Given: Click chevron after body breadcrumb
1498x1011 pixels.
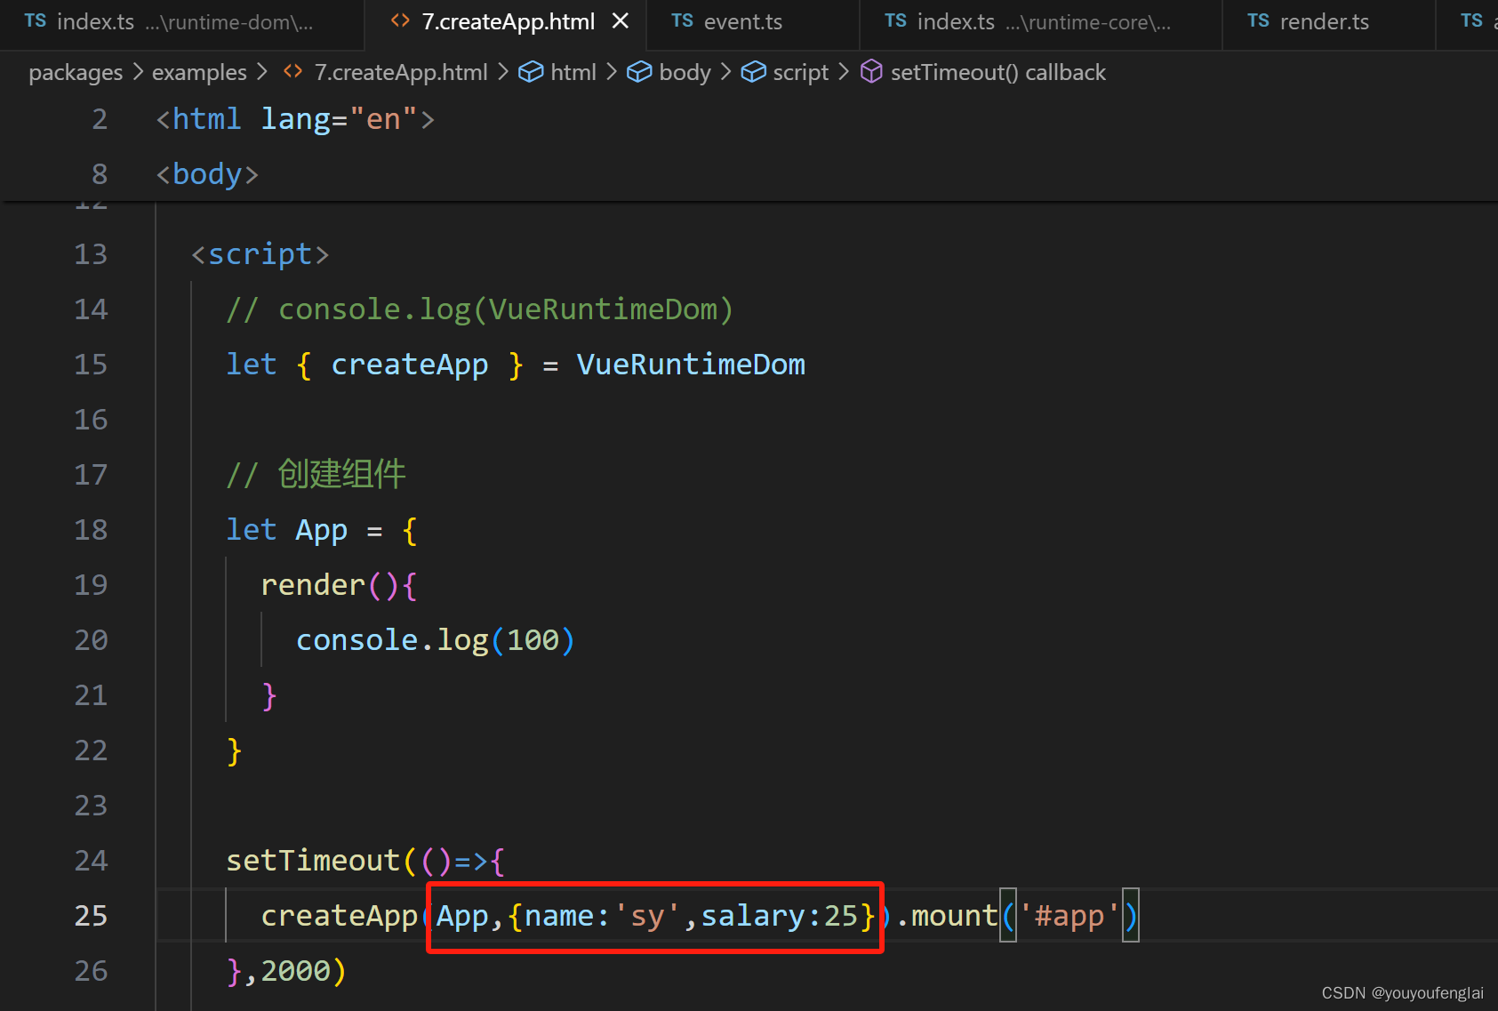Looking at the screenshot, I should tap(725, 71).
